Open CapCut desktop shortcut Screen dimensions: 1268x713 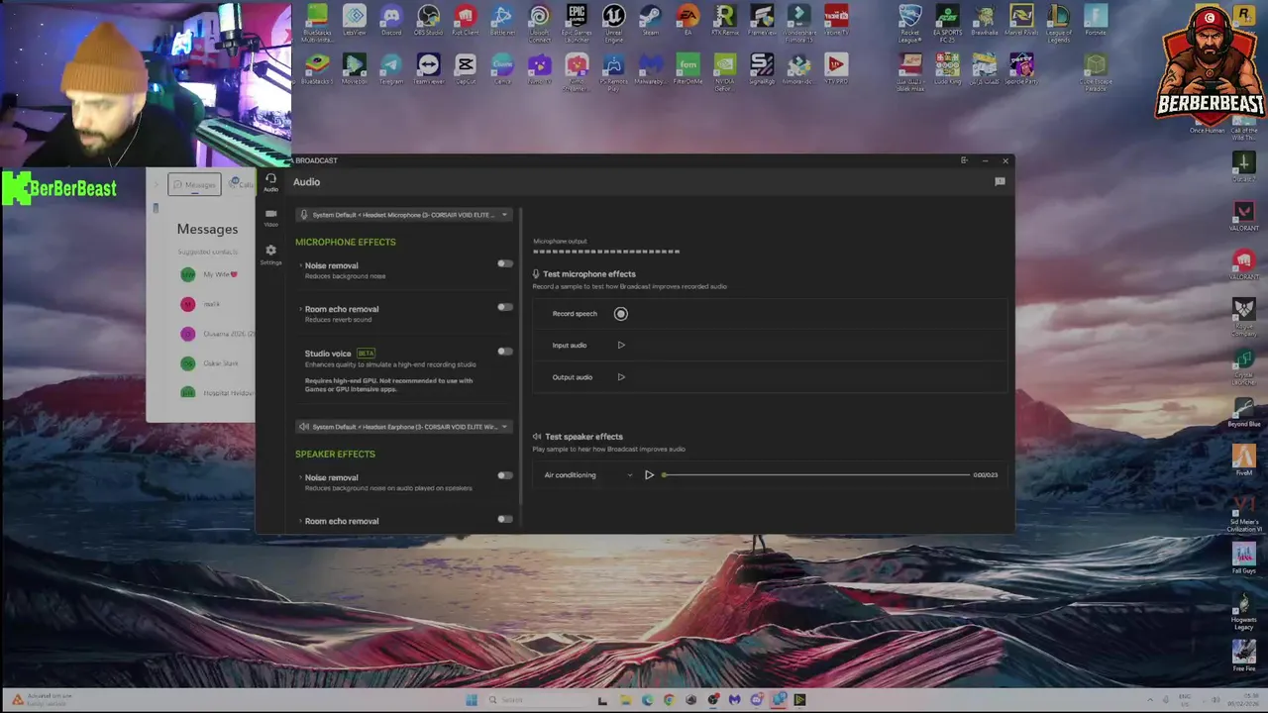pyautogui.click(x=465, y=69)
